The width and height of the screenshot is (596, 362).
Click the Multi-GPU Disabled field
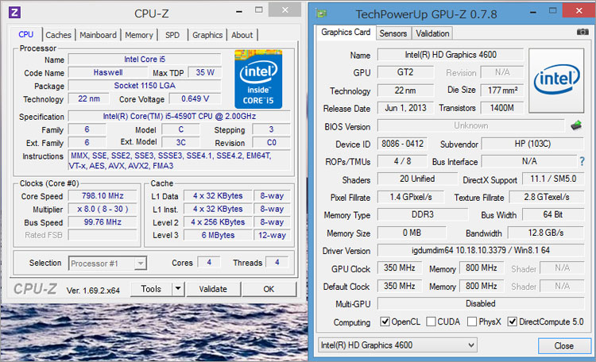(481, 303)
